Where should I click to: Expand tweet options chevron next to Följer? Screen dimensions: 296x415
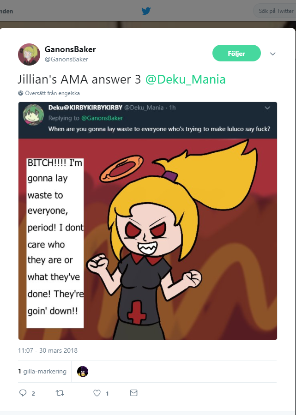tap(273, 54)
